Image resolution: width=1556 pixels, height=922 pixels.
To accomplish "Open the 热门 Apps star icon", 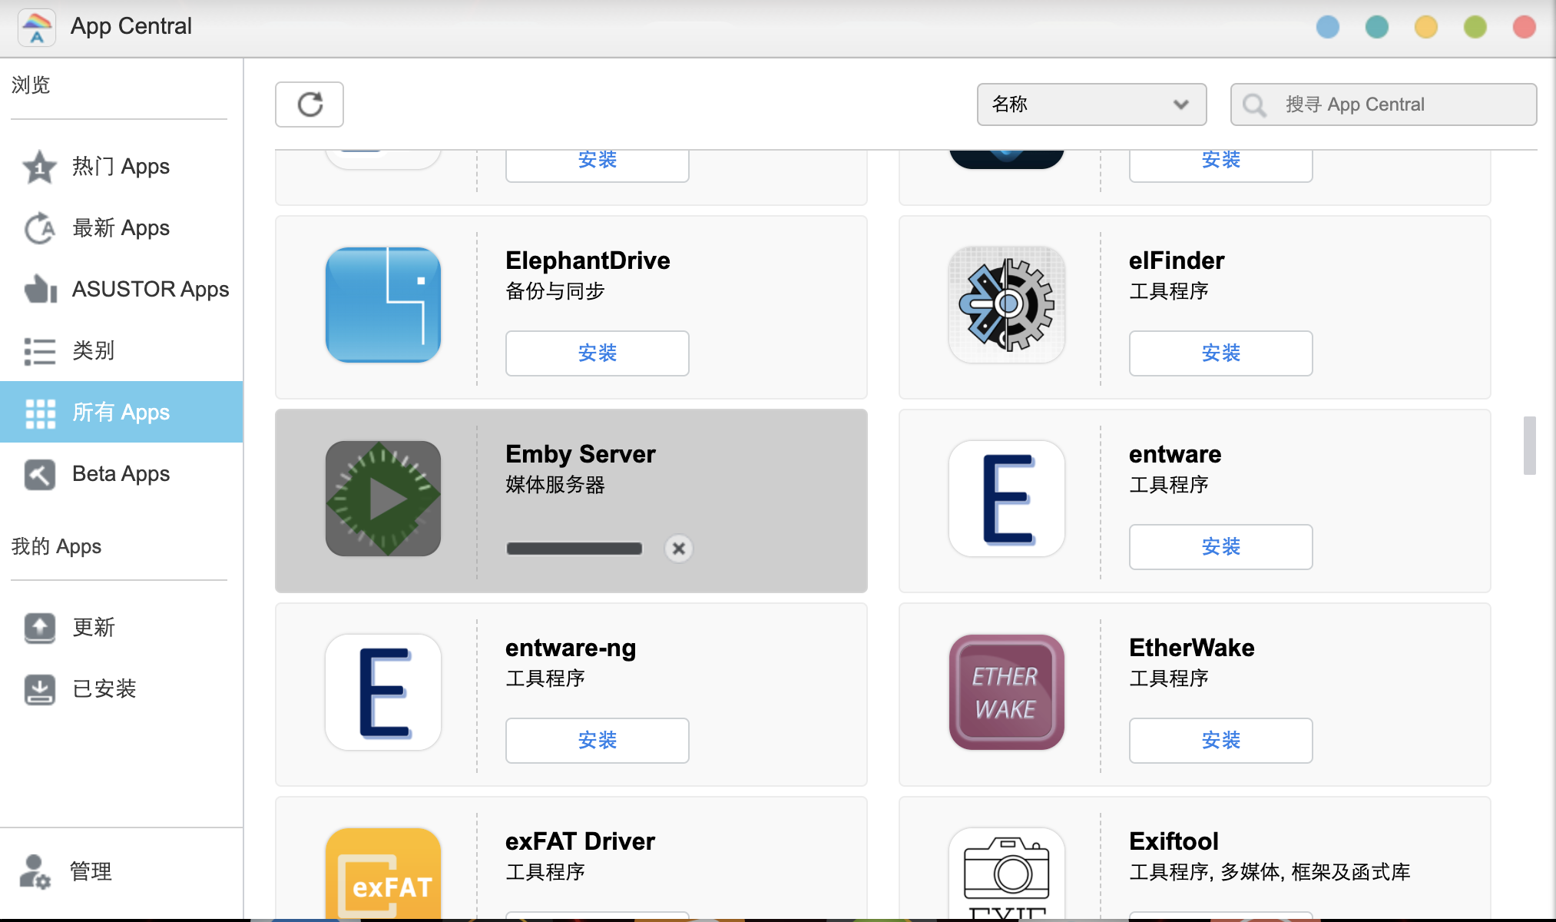I will pyautogui.click(x=39, y=167).
